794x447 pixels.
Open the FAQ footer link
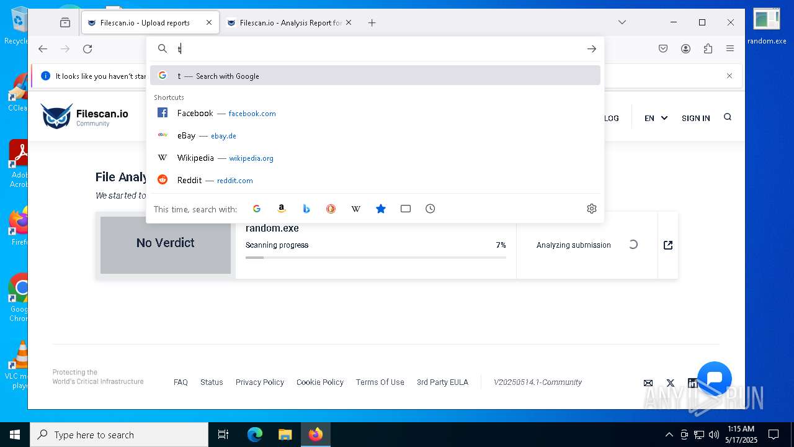[181, 382]
